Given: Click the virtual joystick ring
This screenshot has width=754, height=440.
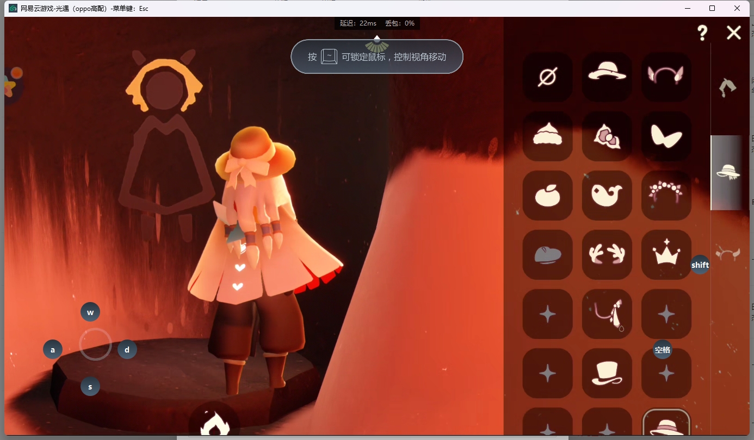Looking at the screenshot, I should 96,344.
